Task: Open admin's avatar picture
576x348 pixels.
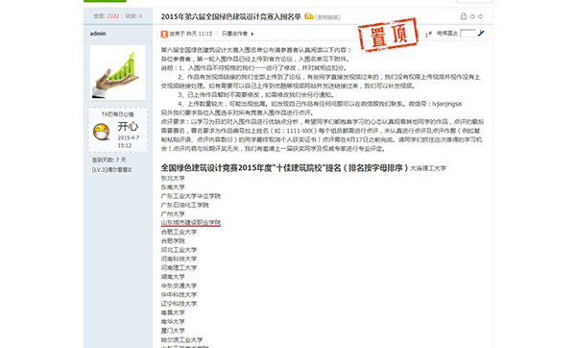Action: pos(118,72)
